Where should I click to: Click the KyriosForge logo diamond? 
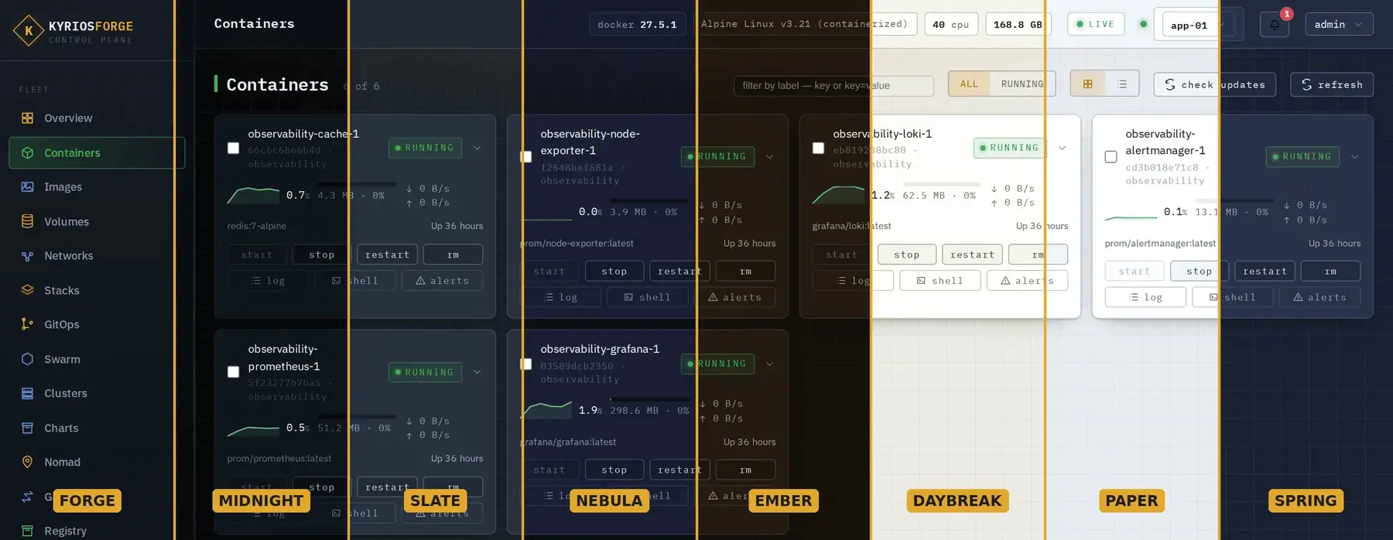pos(29,31)
